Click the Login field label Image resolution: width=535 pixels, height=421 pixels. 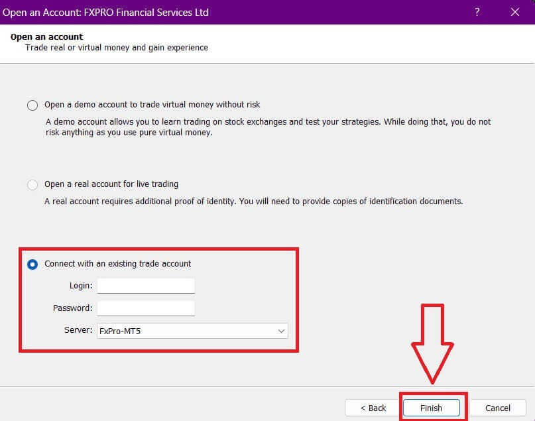coord(81,285)
